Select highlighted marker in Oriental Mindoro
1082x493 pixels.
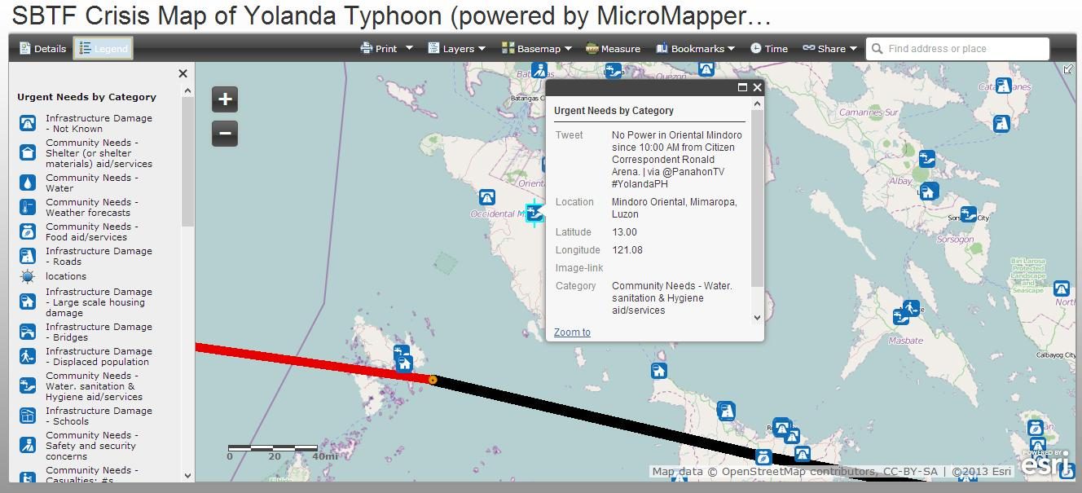click(534, 213)
